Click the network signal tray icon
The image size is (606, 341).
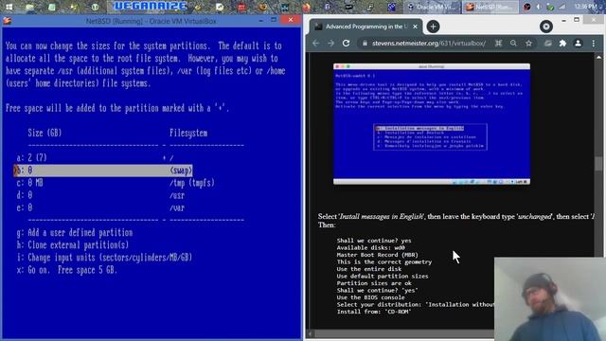click(561, 7)
